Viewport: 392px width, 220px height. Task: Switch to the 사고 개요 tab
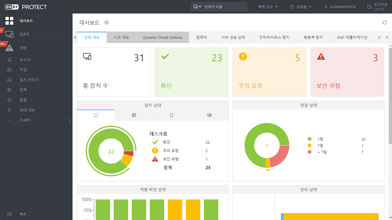121,37
